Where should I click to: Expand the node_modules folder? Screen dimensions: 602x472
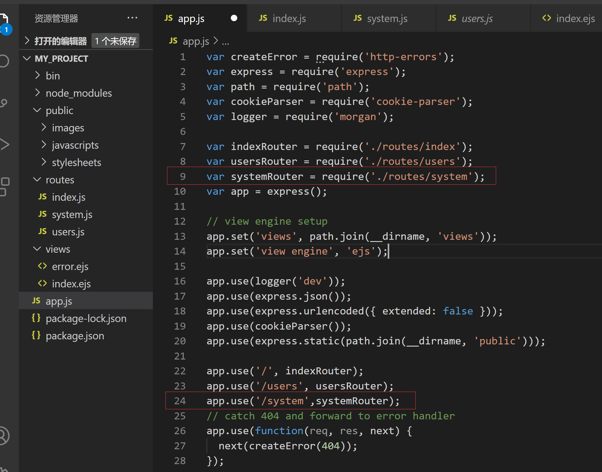point(78,93)
